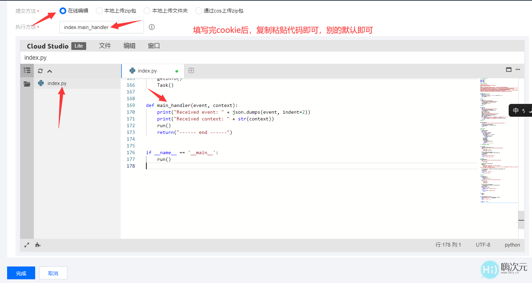Collapse the file tree with chevron up
532x283 pixels.
coord(50,71)
